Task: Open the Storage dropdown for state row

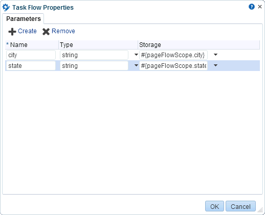Action: [215, 65]
